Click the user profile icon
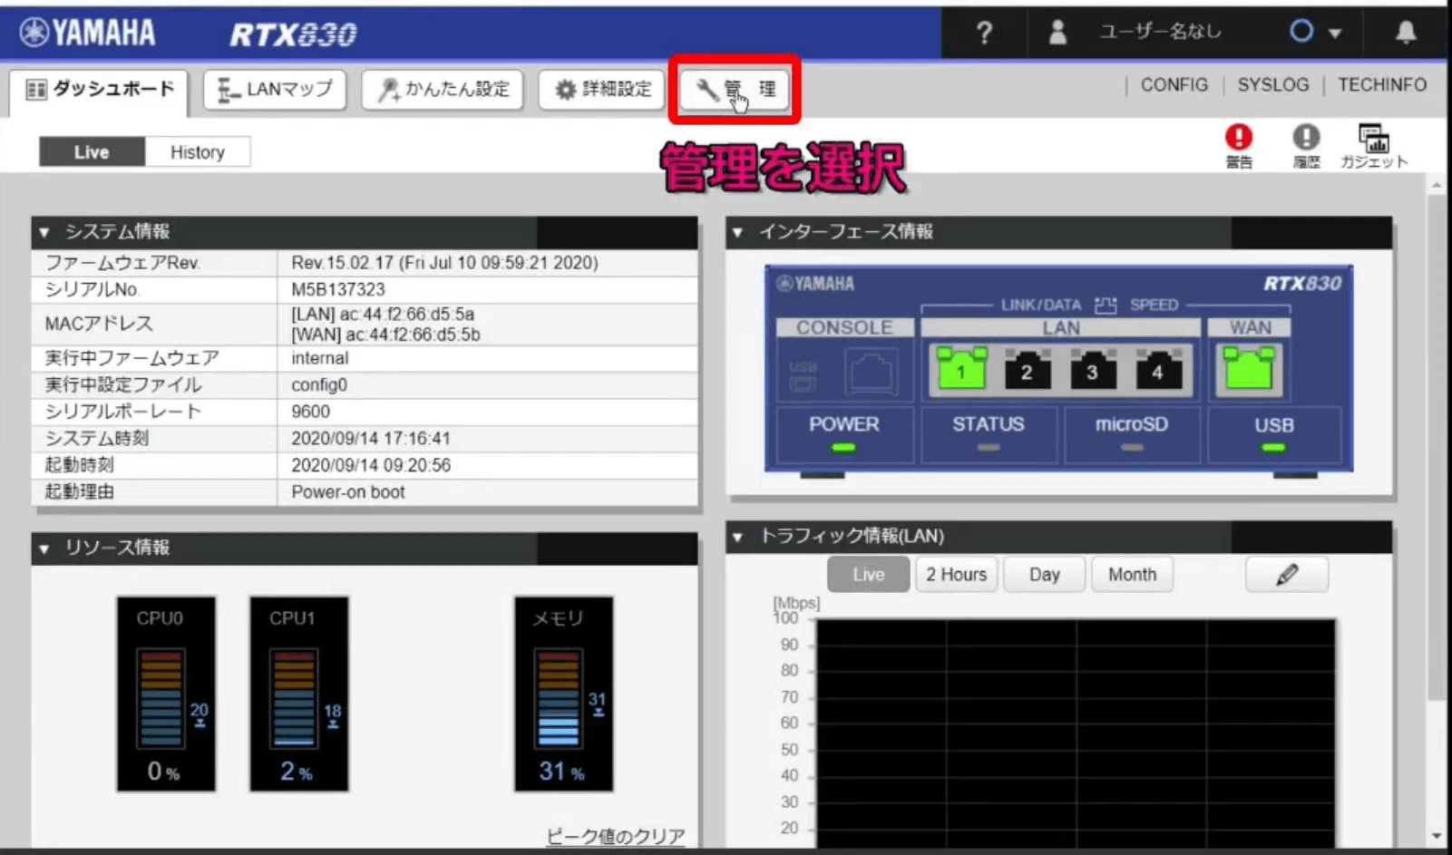 1057,33
